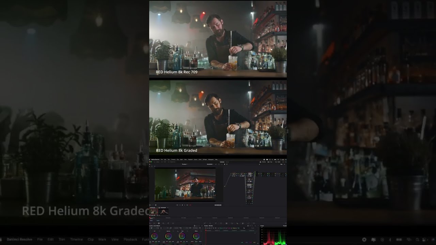Jump to the first frame with transport control
436x245 pixels.
[177, 205]
